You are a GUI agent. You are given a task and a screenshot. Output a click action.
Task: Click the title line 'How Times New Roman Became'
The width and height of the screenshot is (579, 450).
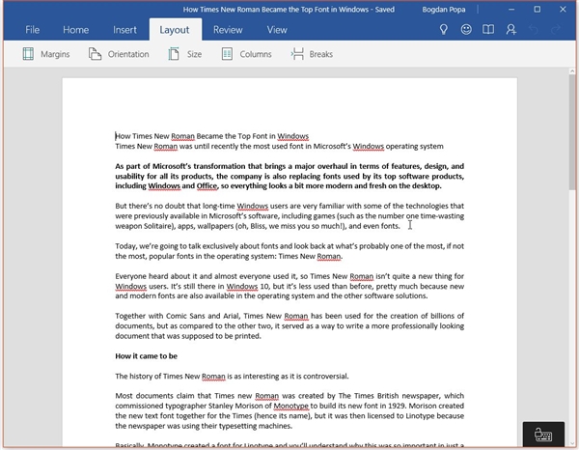[x=212, y=136]
